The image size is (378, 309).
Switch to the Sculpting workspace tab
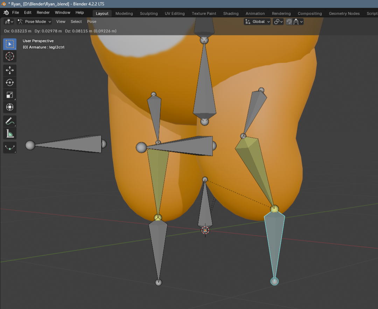pos(149,14)
